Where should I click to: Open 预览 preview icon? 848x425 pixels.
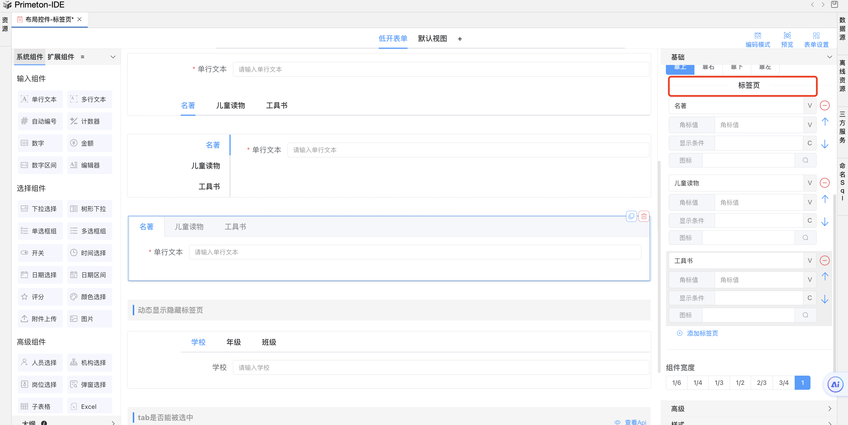(787, 36)
